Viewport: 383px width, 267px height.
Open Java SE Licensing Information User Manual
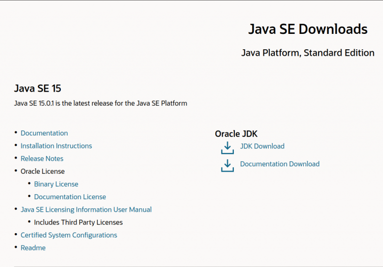coord(86,210)
